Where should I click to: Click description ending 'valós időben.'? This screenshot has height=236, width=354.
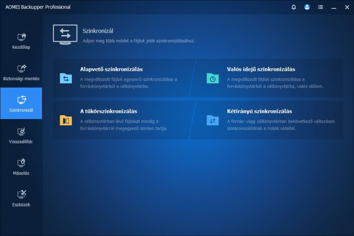pos(275,86)
